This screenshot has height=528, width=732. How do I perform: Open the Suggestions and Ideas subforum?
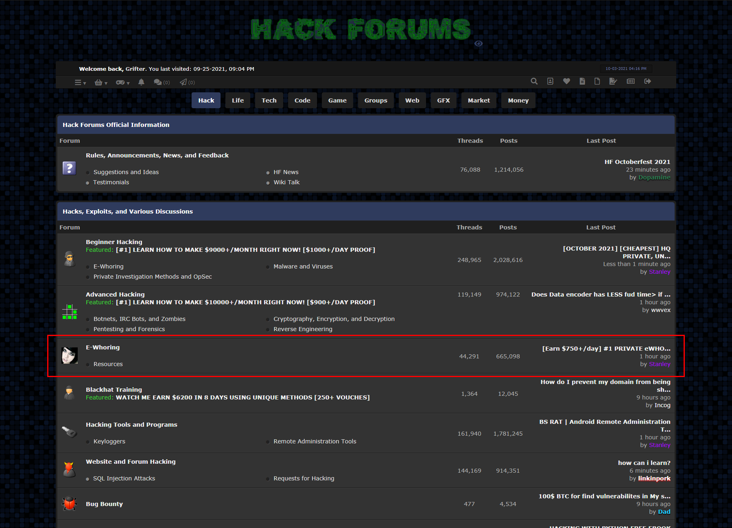coord(126,172)
